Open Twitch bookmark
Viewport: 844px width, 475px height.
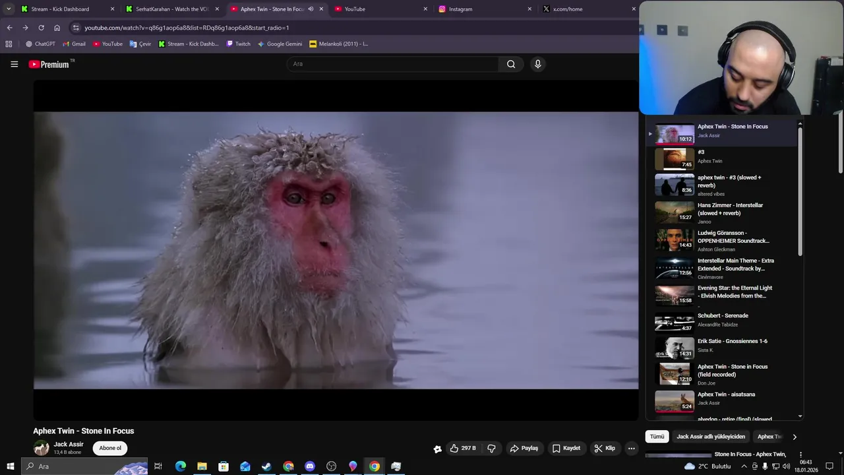238,44
